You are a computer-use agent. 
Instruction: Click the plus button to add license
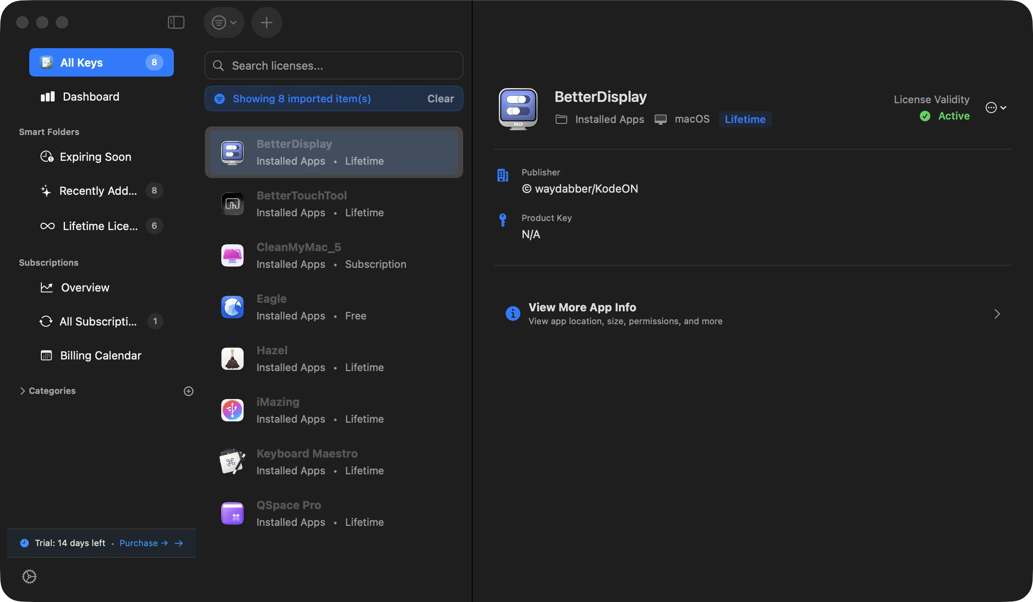266,22
